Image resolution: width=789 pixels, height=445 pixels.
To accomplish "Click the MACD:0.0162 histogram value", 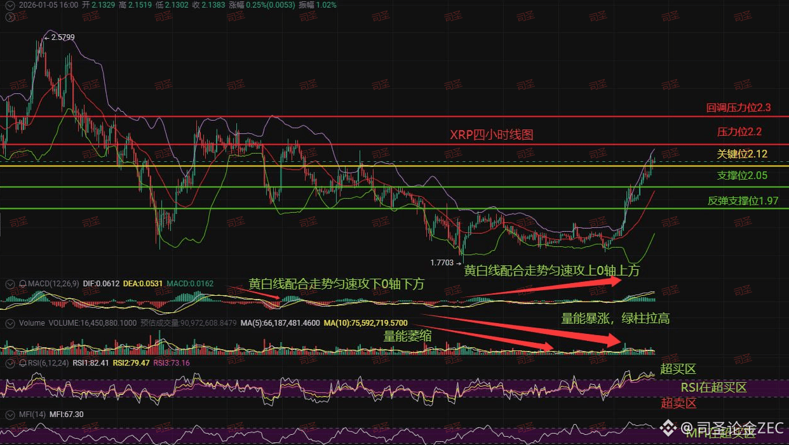I will (190, 282).
